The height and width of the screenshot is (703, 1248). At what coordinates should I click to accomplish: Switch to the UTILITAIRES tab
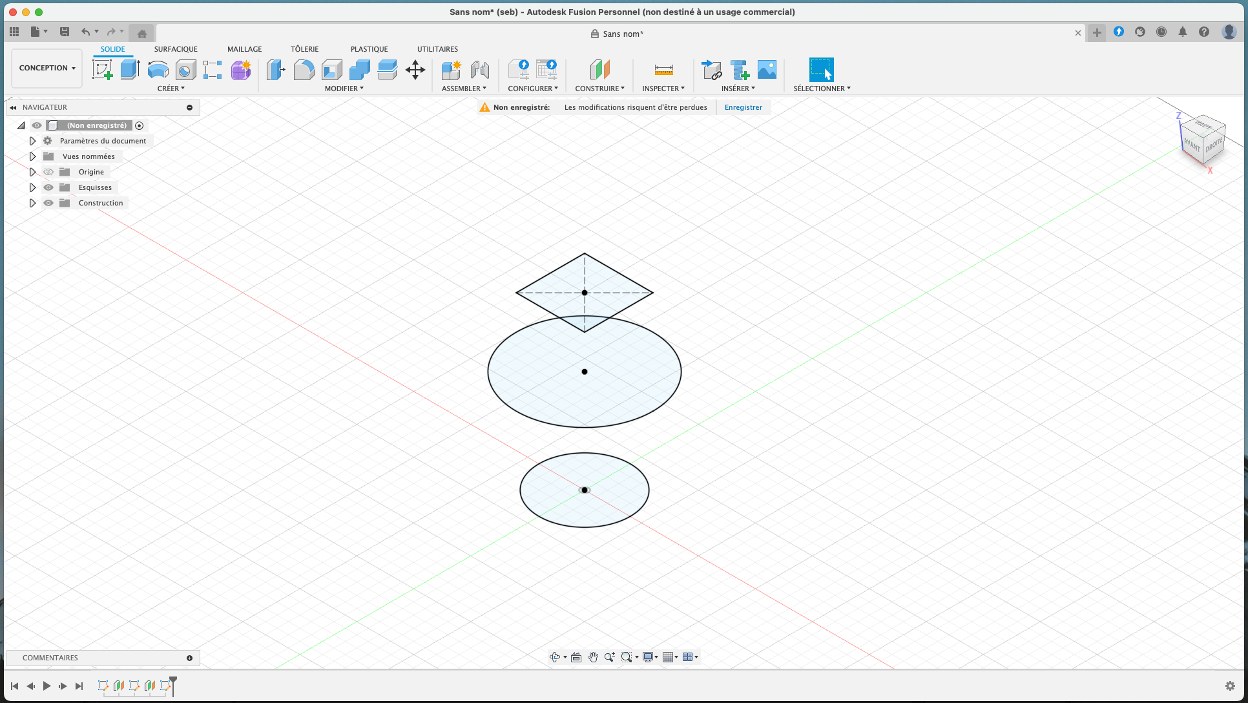tap(437, 49)
